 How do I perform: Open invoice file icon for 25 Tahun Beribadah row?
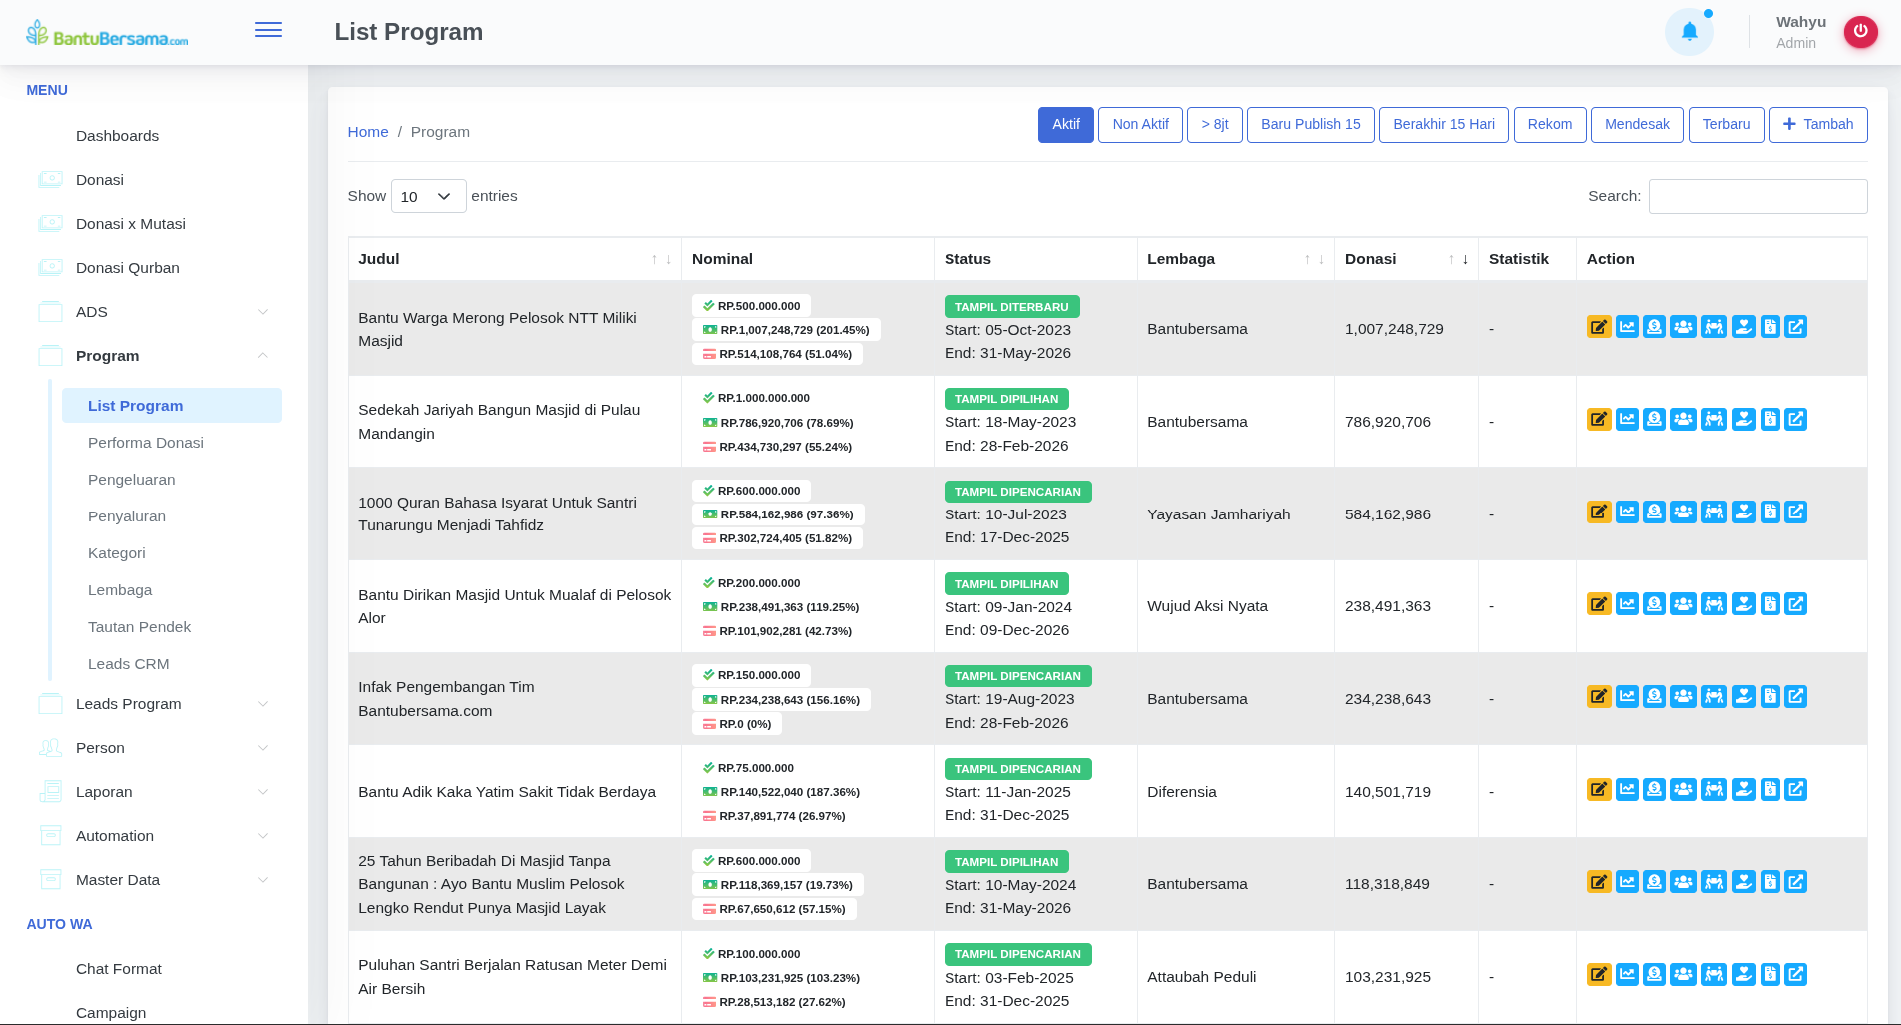[1770, 882]
